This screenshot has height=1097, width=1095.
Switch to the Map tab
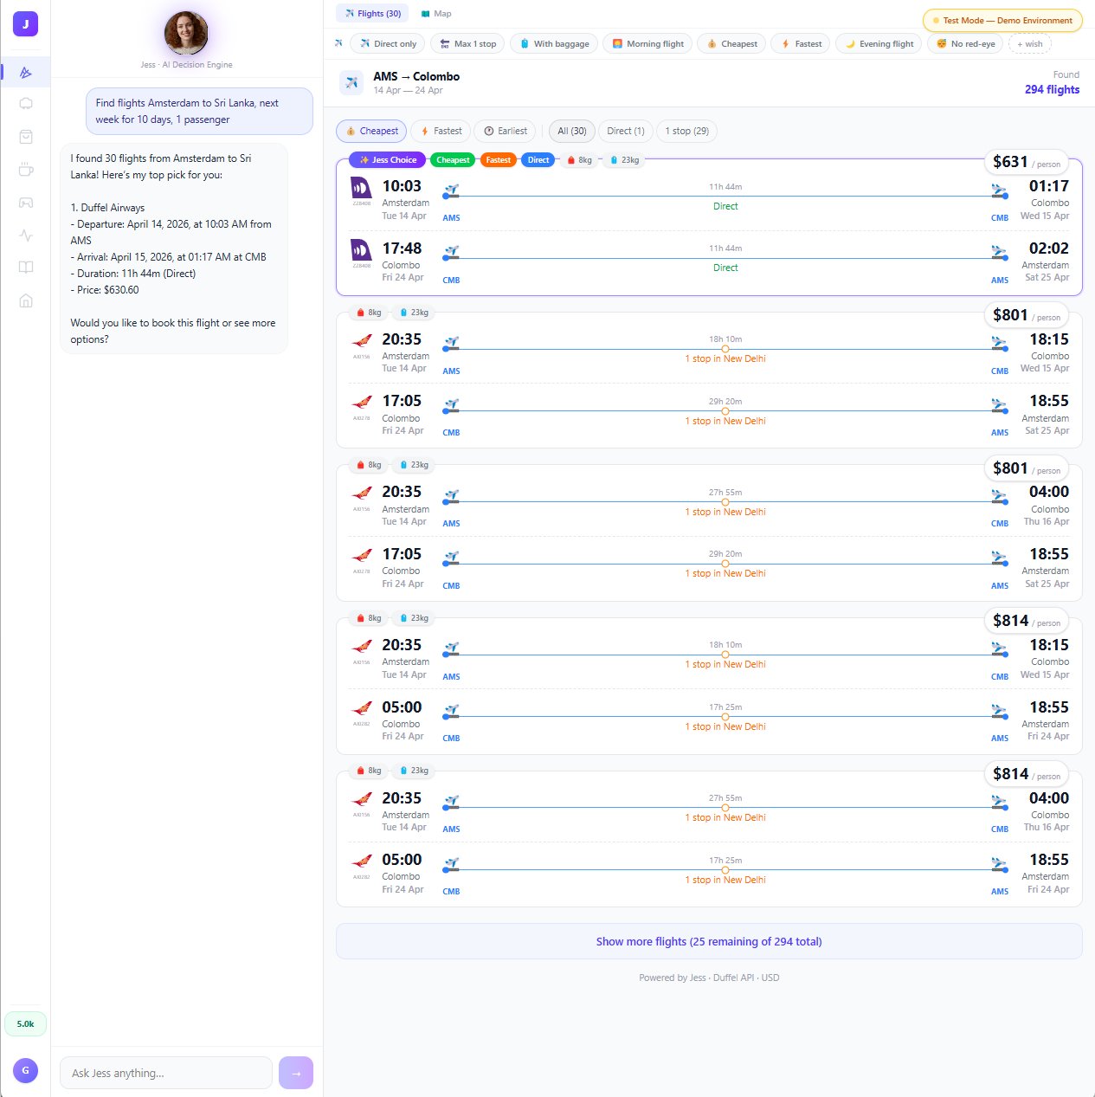click(x=437, y=13)
